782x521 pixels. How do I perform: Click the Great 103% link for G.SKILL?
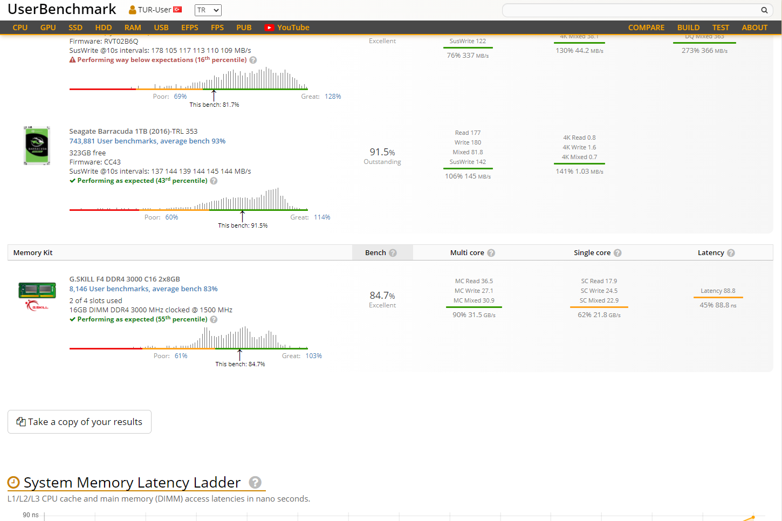(x=314, y=356)
